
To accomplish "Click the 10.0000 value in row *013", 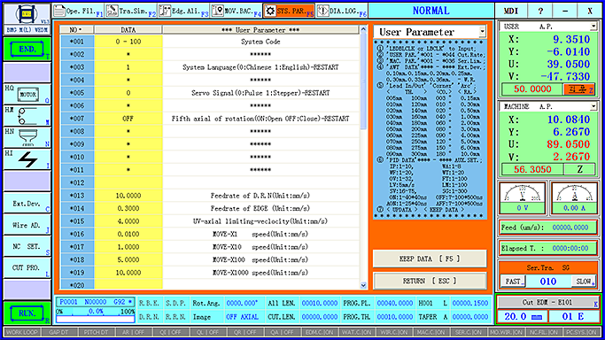I will tap(128, 196).
